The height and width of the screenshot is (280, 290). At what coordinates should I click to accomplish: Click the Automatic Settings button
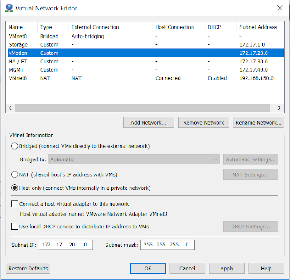(x=251, y=159)
